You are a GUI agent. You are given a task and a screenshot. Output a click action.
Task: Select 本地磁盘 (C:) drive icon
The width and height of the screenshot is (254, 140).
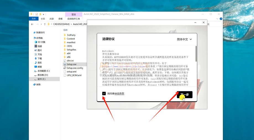click(x=35, y=71)
